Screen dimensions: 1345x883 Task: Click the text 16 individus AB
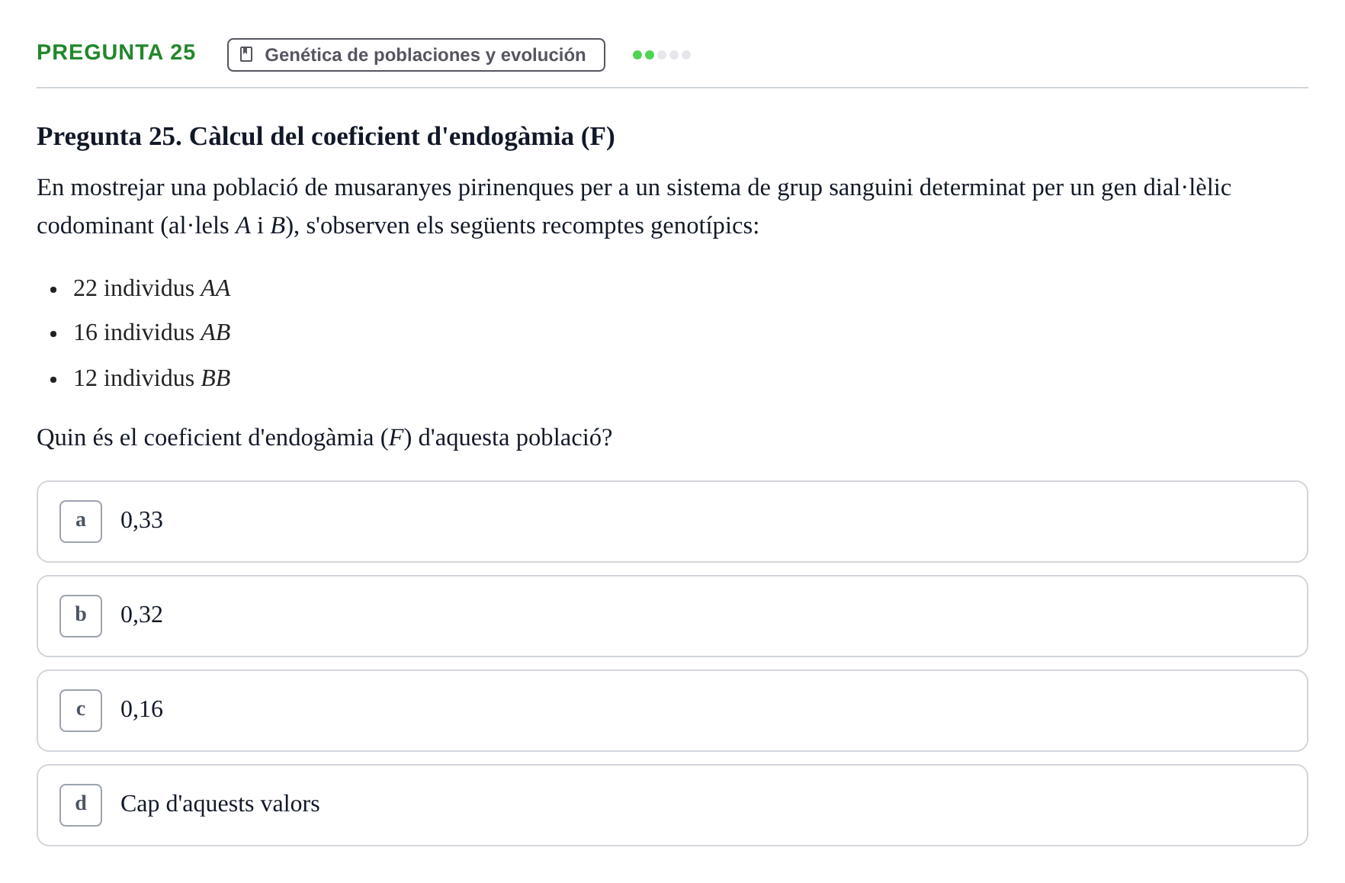click(152, 332)
